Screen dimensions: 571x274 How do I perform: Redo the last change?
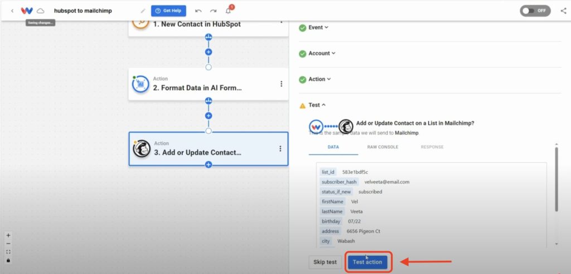pyautogui.click(x=214, y=11)
